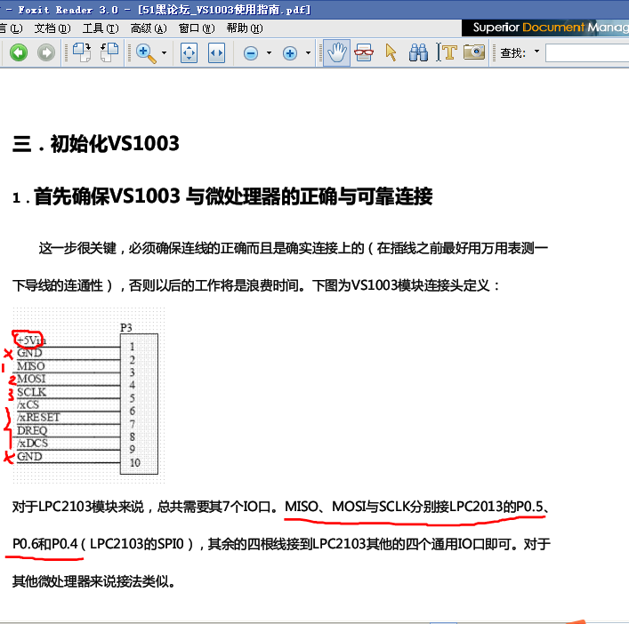Click the /xDCS pin label
The width and height of the screenshot is (629, 624).
point(33,444)
